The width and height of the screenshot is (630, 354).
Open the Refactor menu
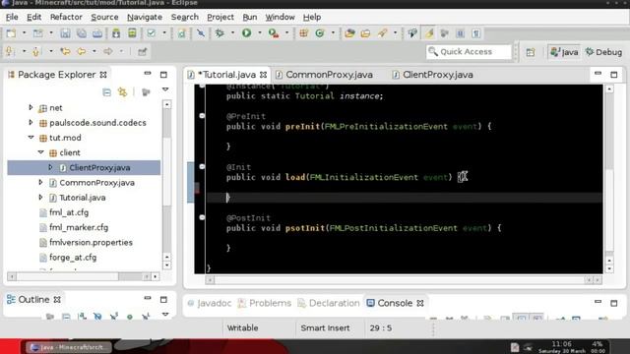coord(66,17)
